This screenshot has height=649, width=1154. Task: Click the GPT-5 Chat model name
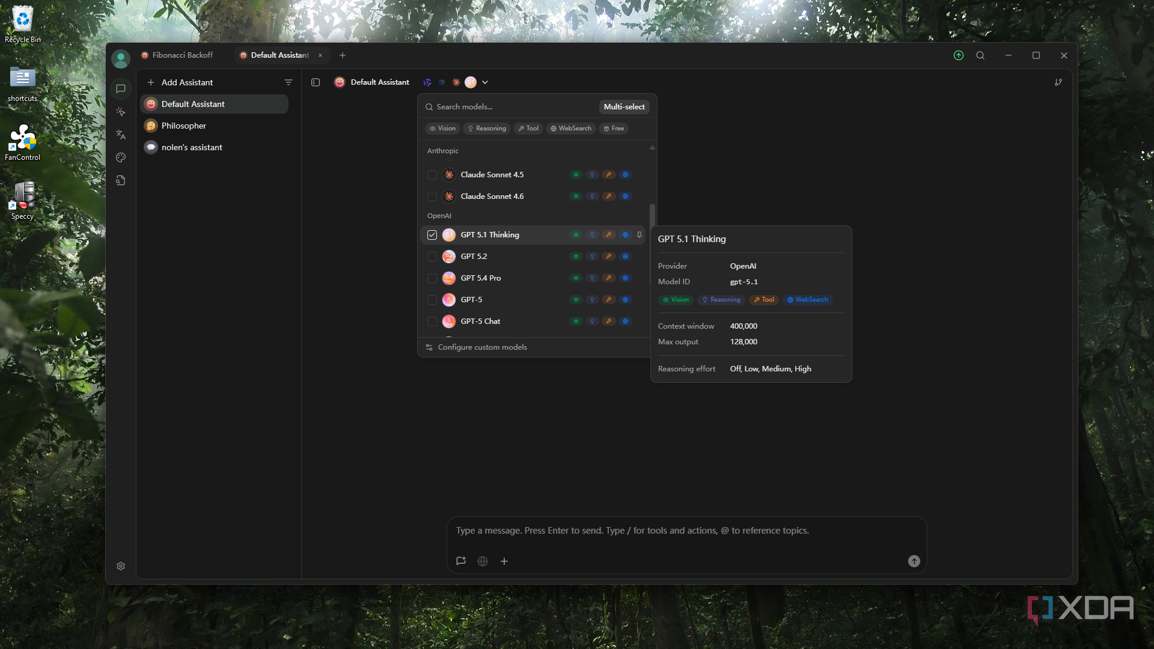point(480,321)
